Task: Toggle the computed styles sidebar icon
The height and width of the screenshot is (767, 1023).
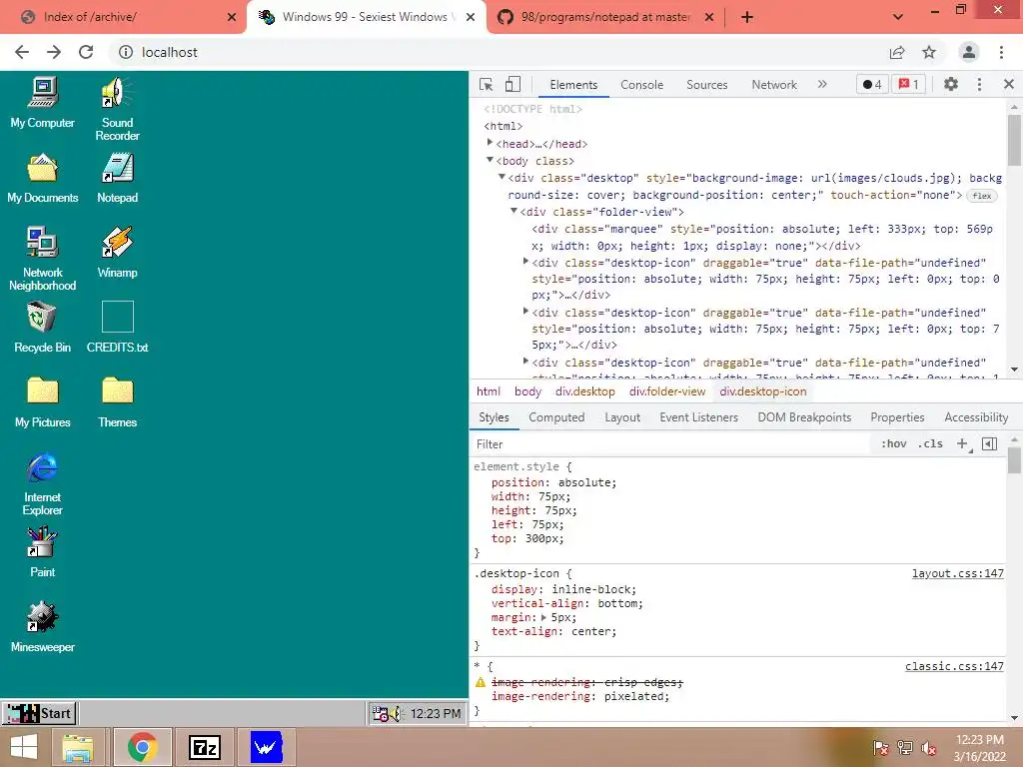Action: 990,444
